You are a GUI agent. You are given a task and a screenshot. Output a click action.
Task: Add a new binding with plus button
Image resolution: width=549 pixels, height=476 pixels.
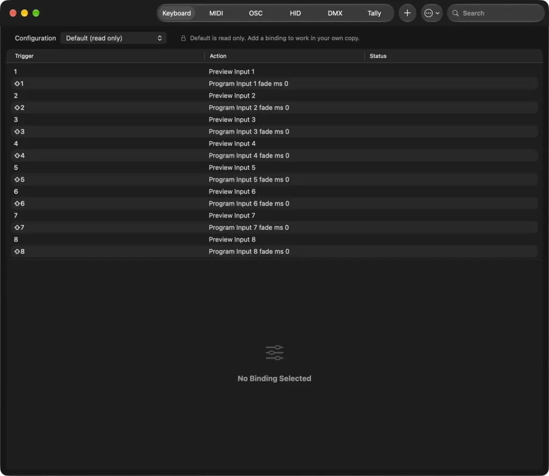point(407,13)
